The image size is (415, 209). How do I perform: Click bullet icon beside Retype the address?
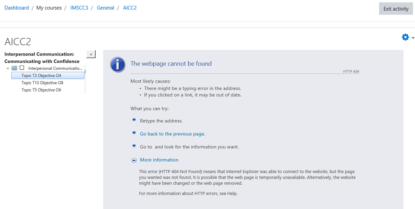click(x=134, y=120)
